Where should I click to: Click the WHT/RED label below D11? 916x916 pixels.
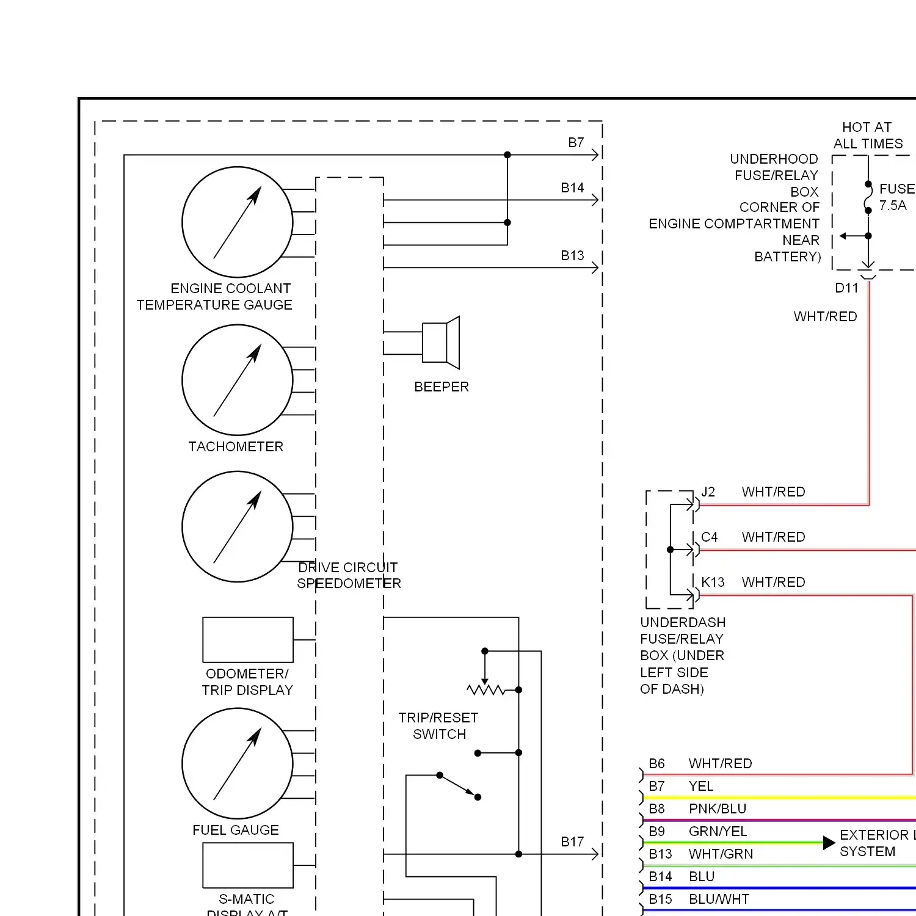pyautogui.click(x=826, y=317)
